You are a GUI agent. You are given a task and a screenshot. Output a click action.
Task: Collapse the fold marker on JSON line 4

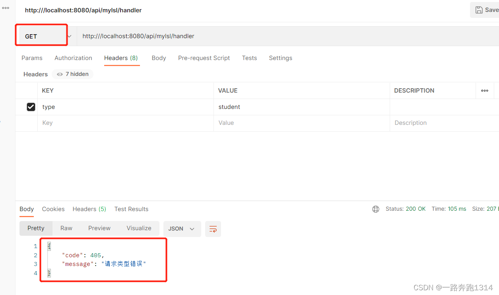[x=48, y=273]
